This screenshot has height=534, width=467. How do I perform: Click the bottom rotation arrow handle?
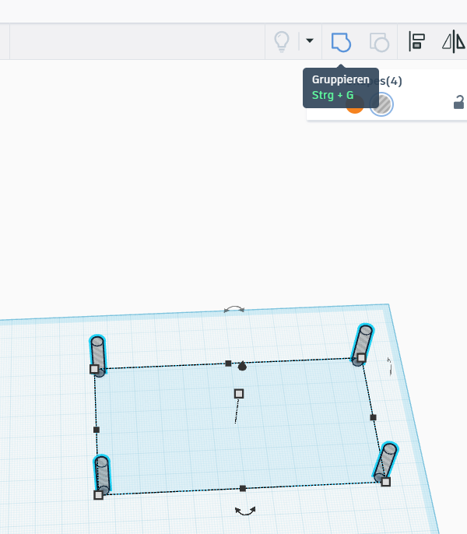(245, 511)
